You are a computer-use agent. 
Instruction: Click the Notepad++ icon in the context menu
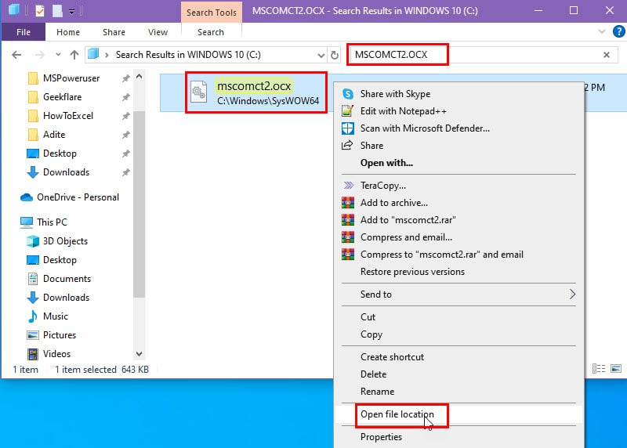[347, 110]
